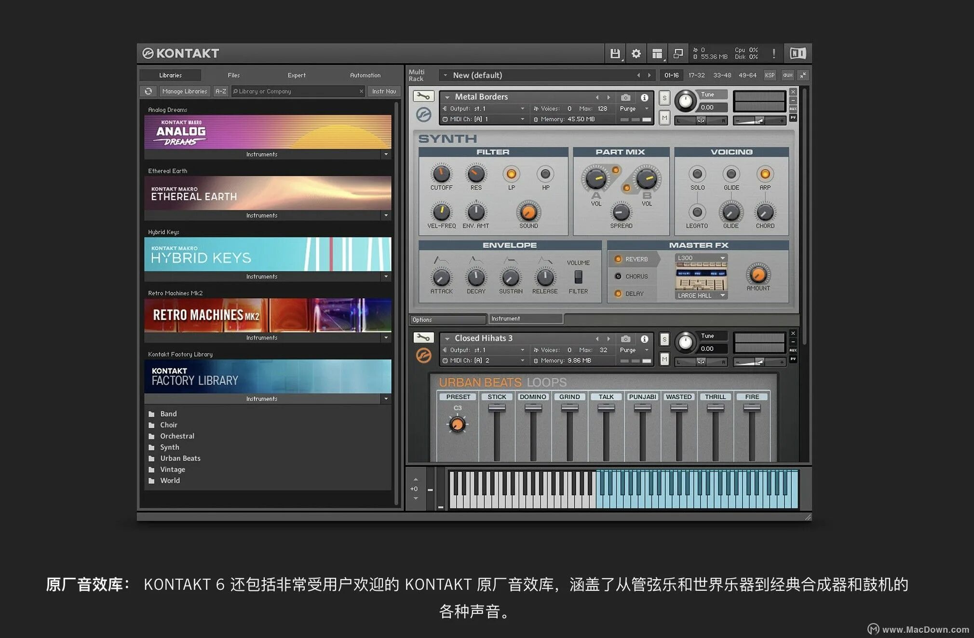Viewport: 974px width, 638px height.
Task: Click the STICK loop volume fader
Action: [497, 408]
